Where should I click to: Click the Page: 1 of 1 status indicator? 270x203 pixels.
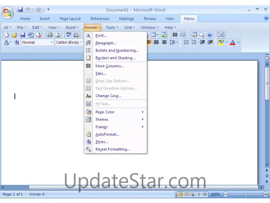coord(13,194)
